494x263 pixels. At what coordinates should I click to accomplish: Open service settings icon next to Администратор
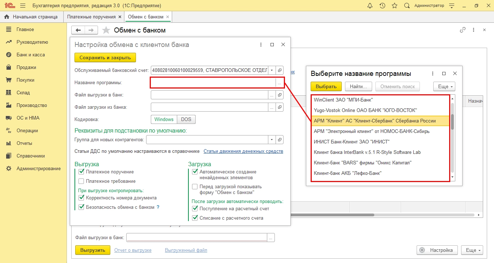pyautogui.click(x=451, y=6)
